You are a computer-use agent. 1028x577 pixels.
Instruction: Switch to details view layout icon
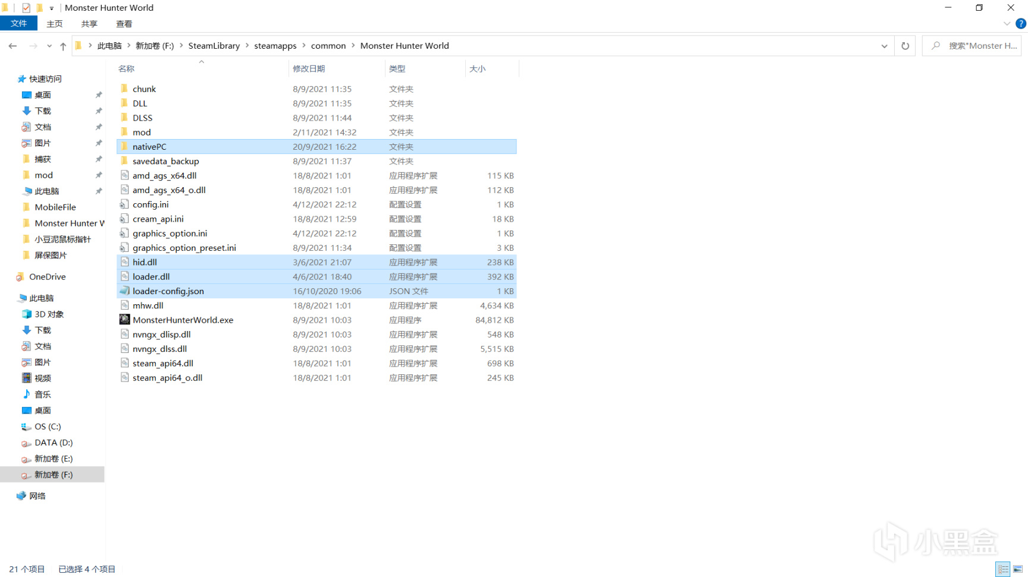click(x=1003, y=569)
